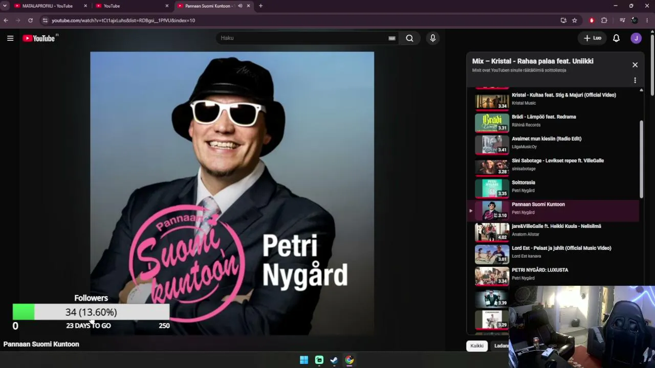Click the Mix – Kristal - Rahaa palaa heading
Image resolution: width=655 pixels, height=368 pixels.
coord(533,61)
